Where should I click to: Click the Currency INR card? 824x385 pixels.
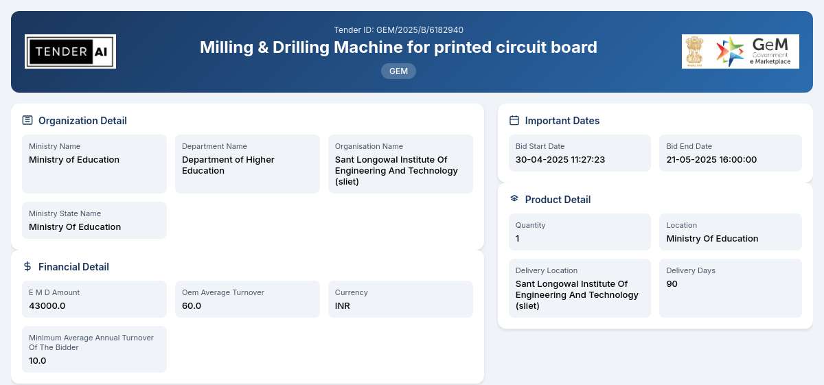pos(400,299)
